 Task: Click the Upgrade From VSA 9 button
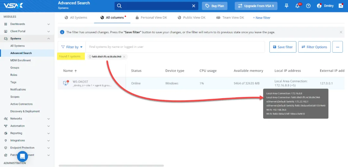point(256,6)
